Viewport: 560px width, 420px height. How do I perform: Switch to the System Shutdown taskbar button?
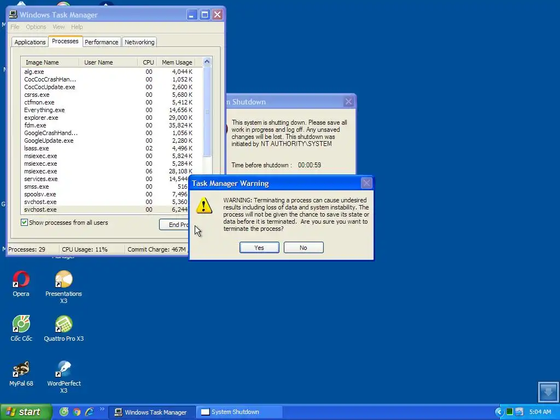click(x=239, y=412)
